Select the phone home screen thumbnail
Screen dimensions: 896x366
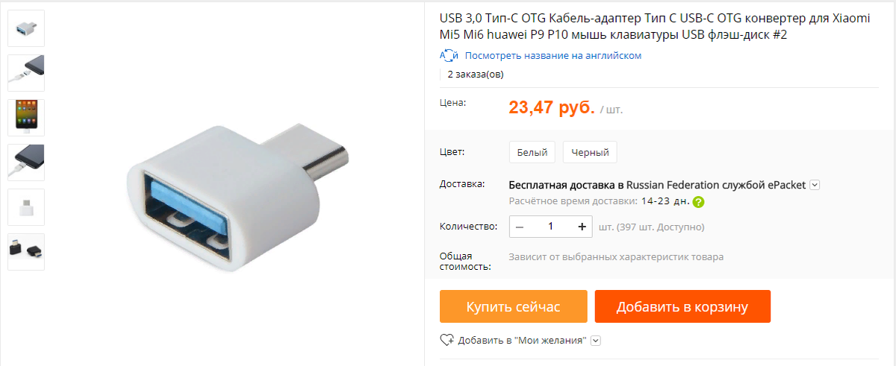(26, 118)
